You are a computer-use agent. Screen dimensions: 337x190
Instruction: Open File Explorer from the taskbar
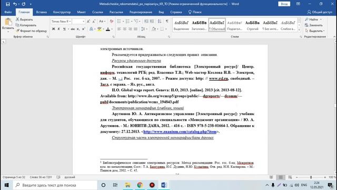click(x=127, y=185)
